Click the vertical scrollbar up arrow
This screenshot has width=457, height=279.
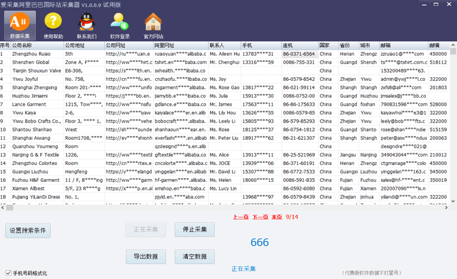click(453, 45)
